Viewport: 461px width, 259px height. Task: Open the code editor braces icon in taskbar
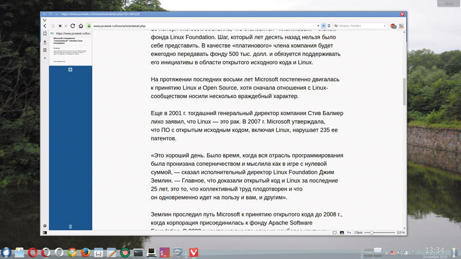[99, 253]
